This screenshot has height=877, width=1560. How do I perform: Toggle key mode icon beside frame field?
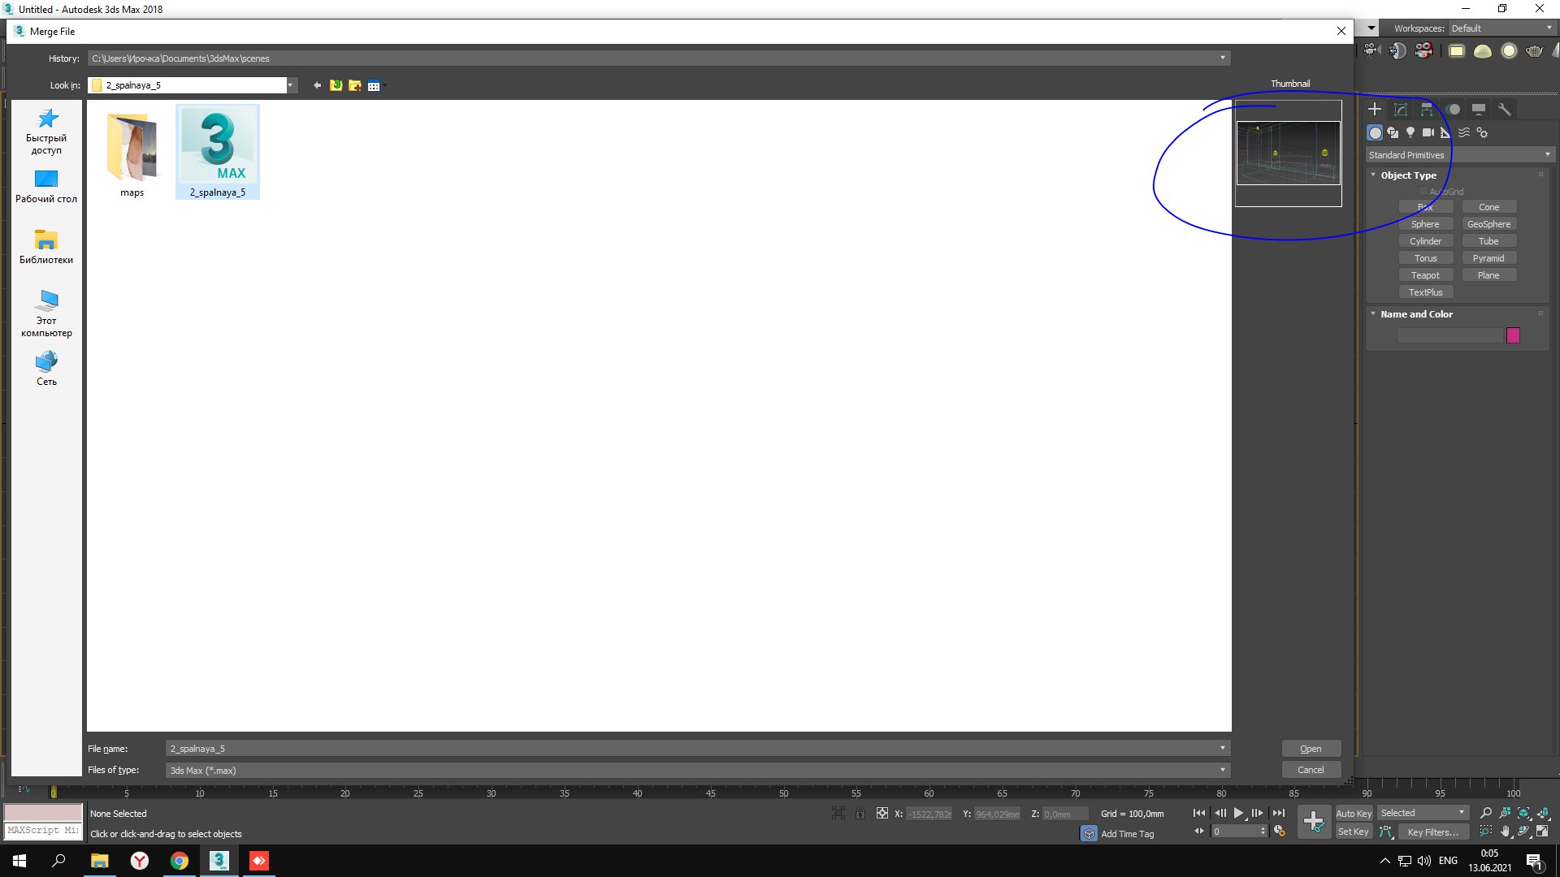coord(1199,832)
